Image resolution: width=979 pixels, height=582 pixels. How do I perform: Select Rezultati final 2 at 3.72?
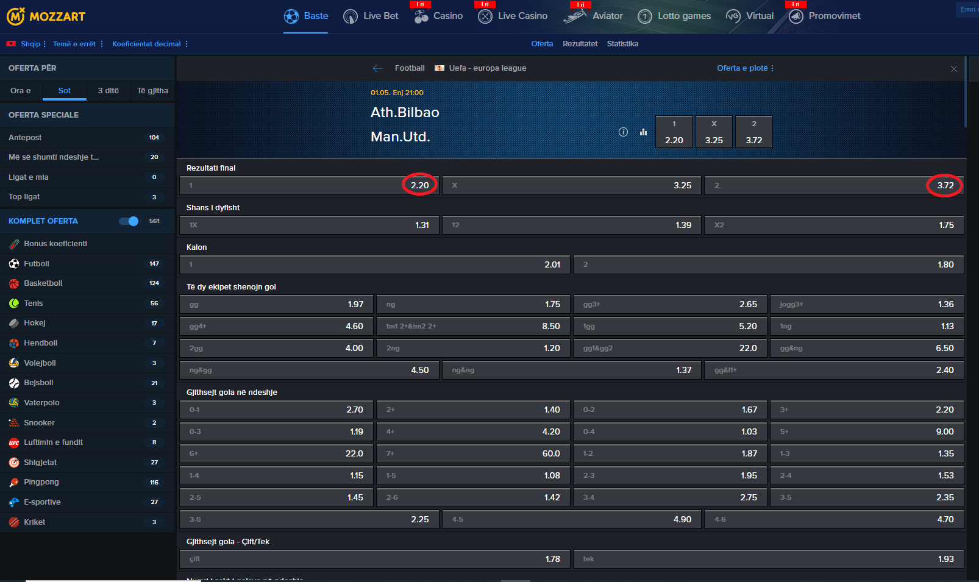834,185
